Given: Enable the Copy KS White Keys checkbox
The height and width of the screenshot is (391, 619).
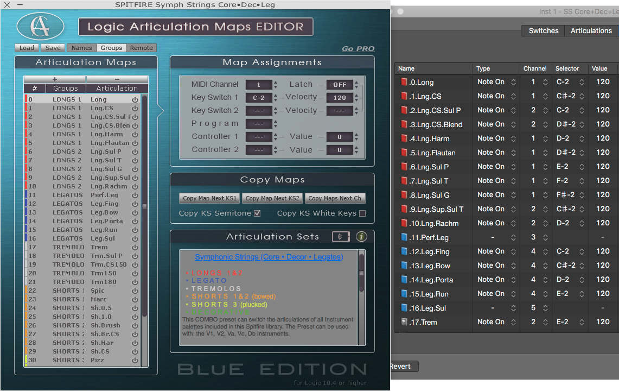Looking at the screenshot, I should coord(362,213).
